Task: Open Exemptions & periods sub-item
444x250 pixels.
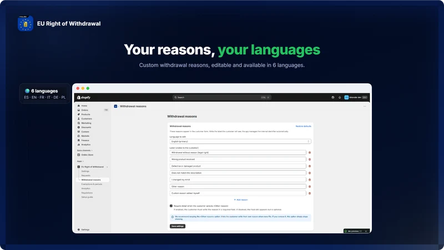Action: pyautogui.click(x=92, y=184)
